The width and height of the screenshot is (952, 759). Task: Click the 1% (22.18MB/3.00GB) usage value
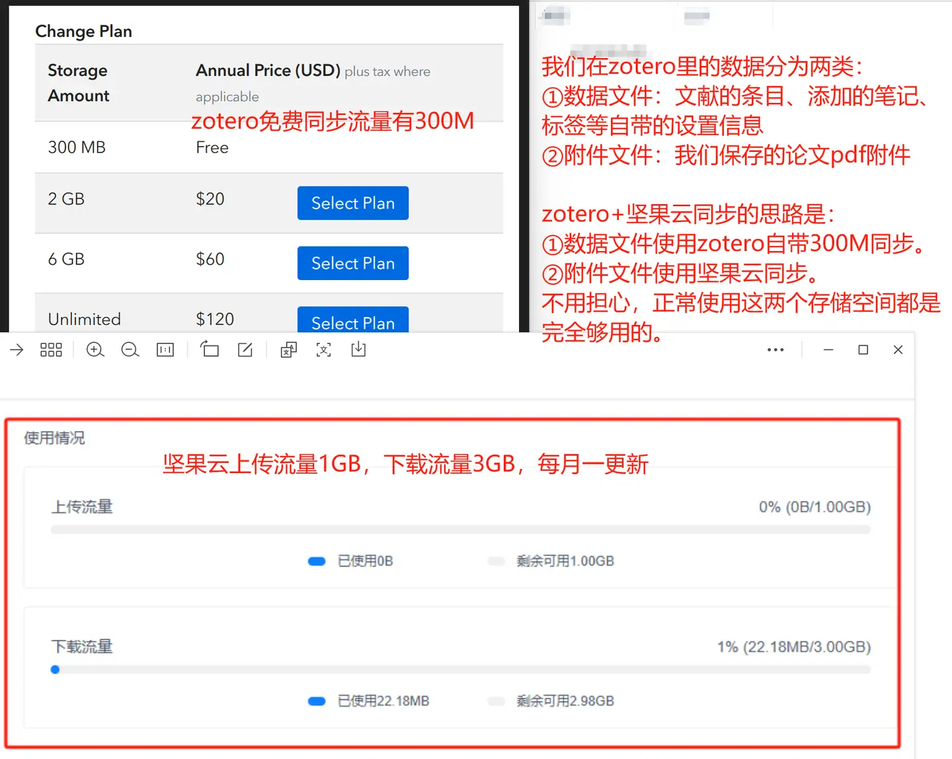pos(794,647)
